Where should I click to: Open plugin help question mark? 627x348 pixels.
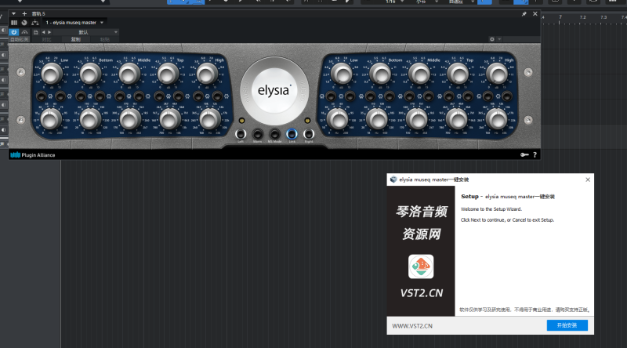[x=535, y=155]
